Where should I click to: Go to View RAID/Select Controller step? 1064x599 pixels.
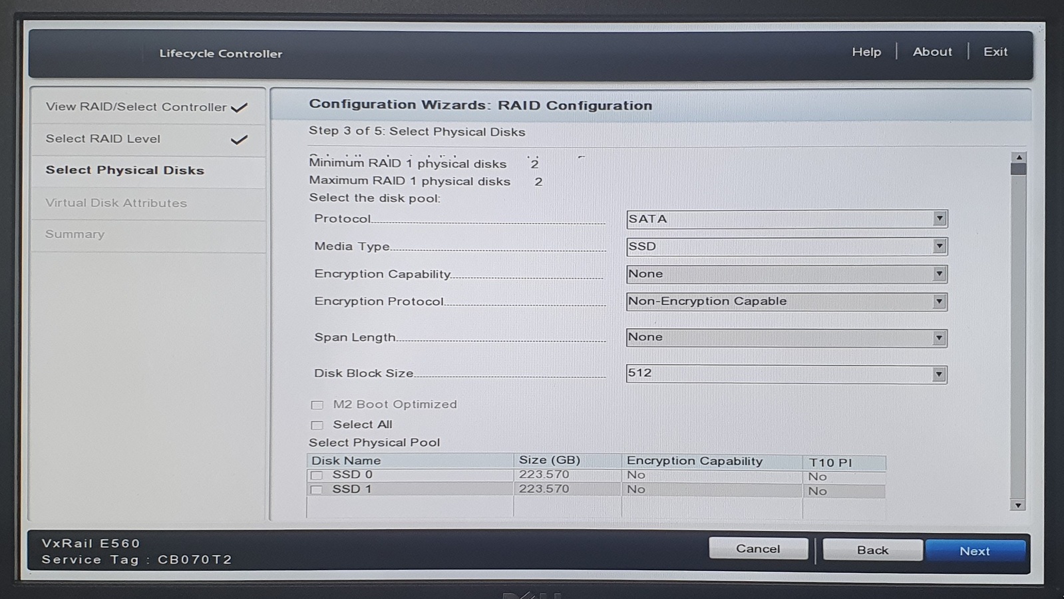click(x=148, y=107)
